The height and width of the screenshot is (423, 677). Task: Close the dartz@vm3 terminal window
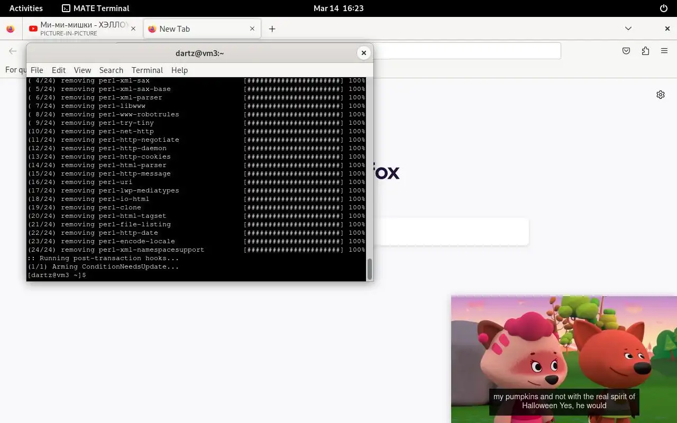tap(363, 53)
